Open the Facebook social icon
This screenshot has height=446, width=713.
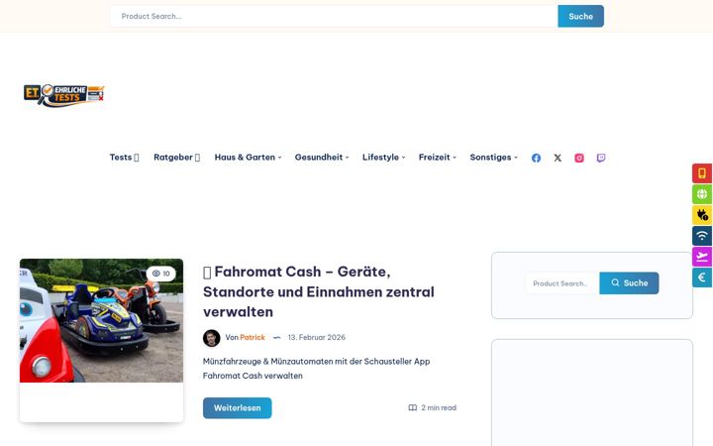536,158
